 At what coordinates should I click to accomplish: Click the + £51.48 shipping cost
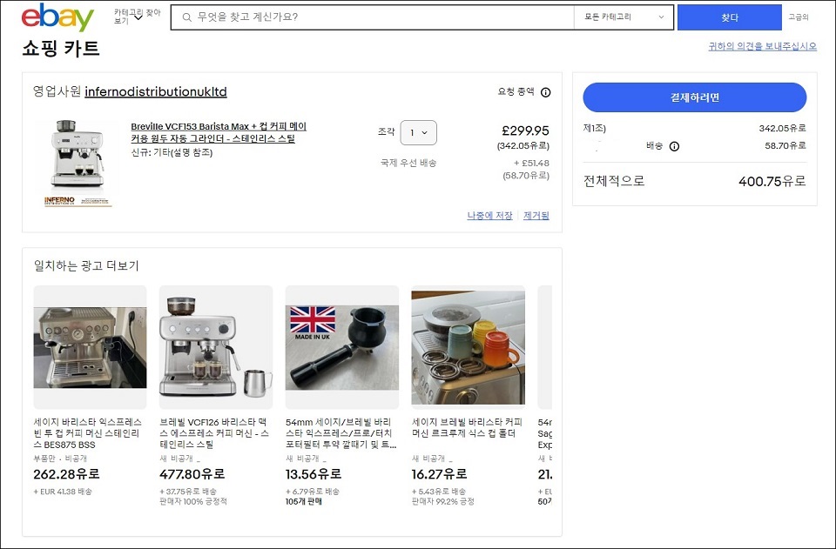531,163
